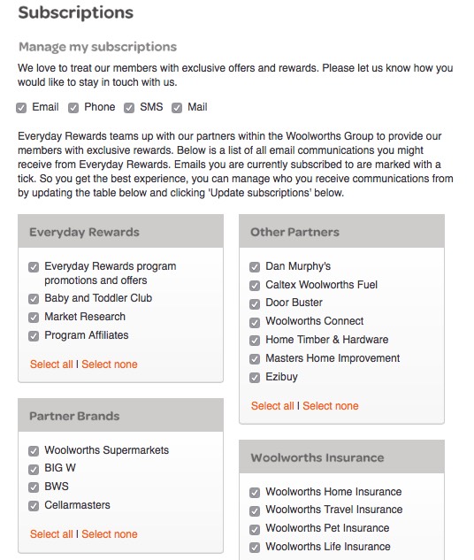Uncheck Cellarmasters subscription
The height and width of the screenshot is (560, 474).
point(34,506)
